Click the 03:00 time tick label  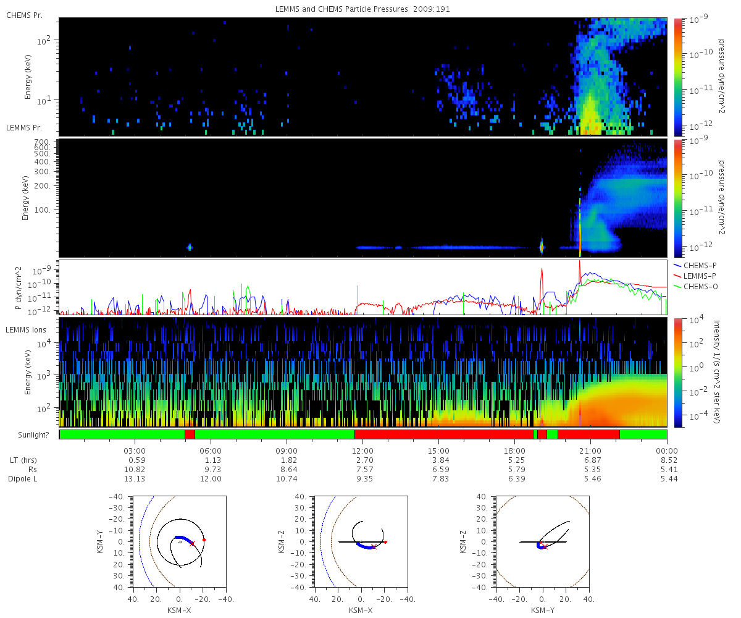tap(135, 451)
